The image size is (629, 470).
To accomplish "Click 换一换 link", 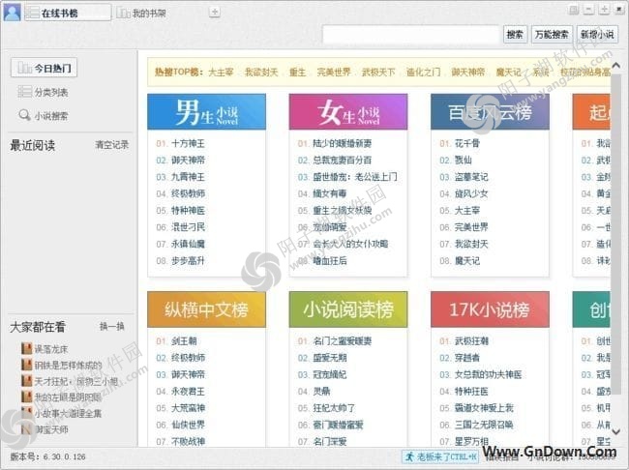I will pyautogui.click(x=112, y=327).
